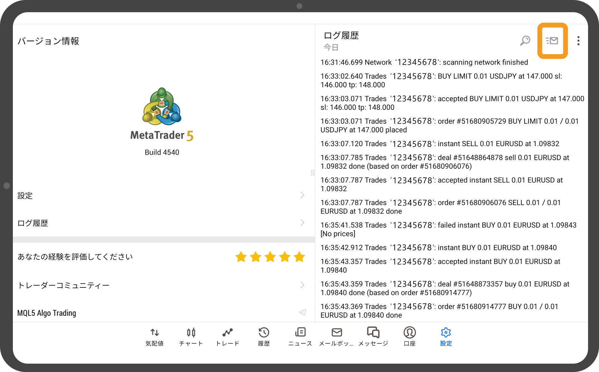Screen dimensions: 599x372
Task: Open the ニュース news tab
Action: [300, 337]
